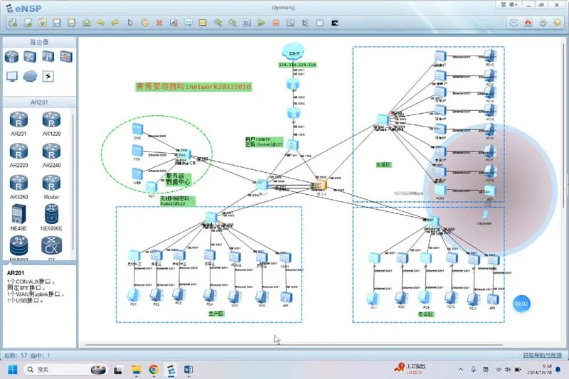Open Chrome from the taskbar
The height and width of the screenshot is (379, 569).
[154, 370]
